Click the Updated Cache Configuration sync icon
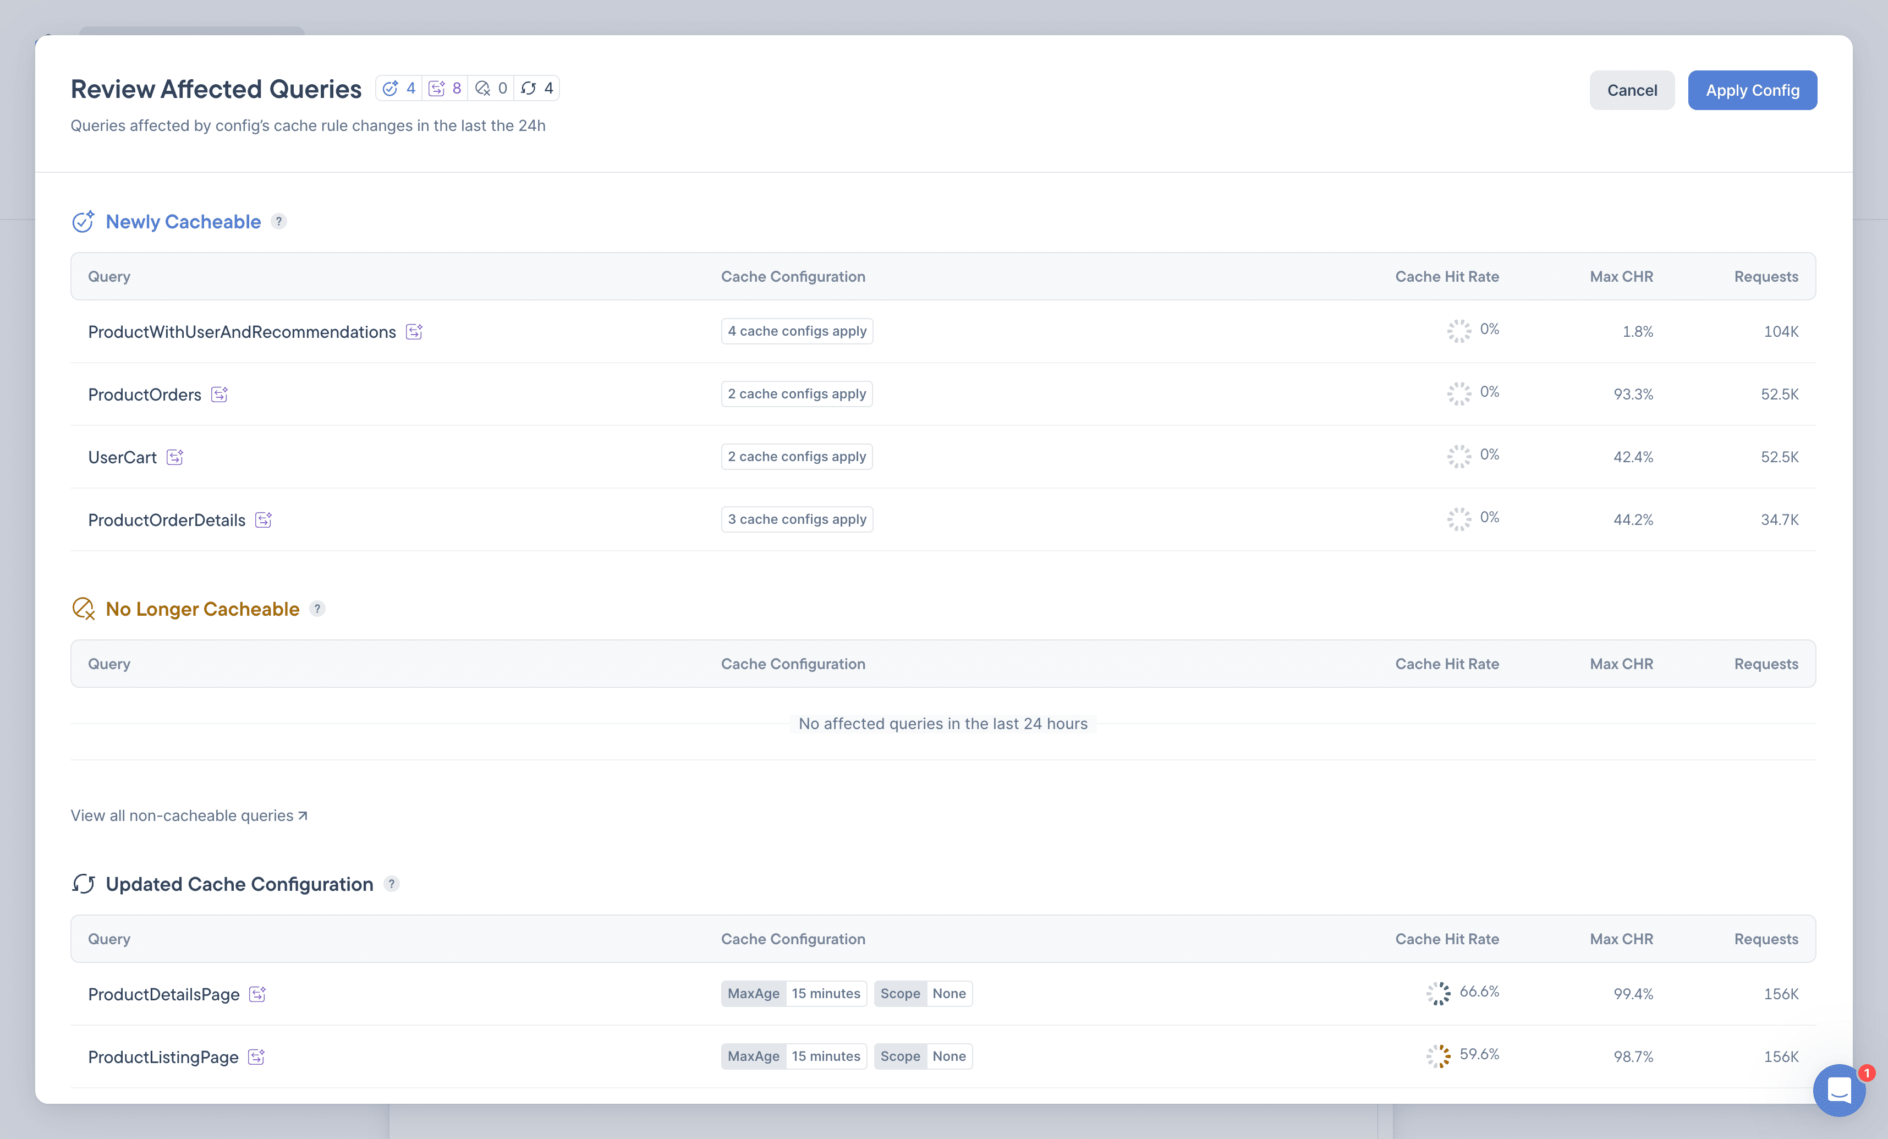Viewport: 1888px width, 1139px height. click(x=84, y=883)
